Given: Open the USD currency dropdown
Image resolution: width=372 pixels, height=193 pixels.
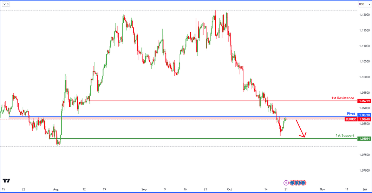Looking at the screenshot, I should pyautogui.click(x=364, y=4).
